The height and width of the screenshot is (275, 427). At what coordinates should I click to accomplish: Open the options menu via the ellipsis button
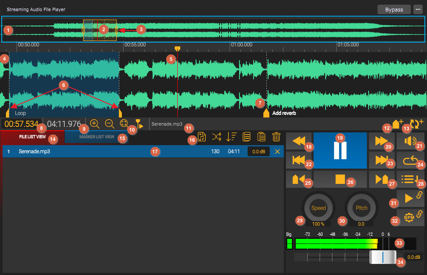(418, 9)
